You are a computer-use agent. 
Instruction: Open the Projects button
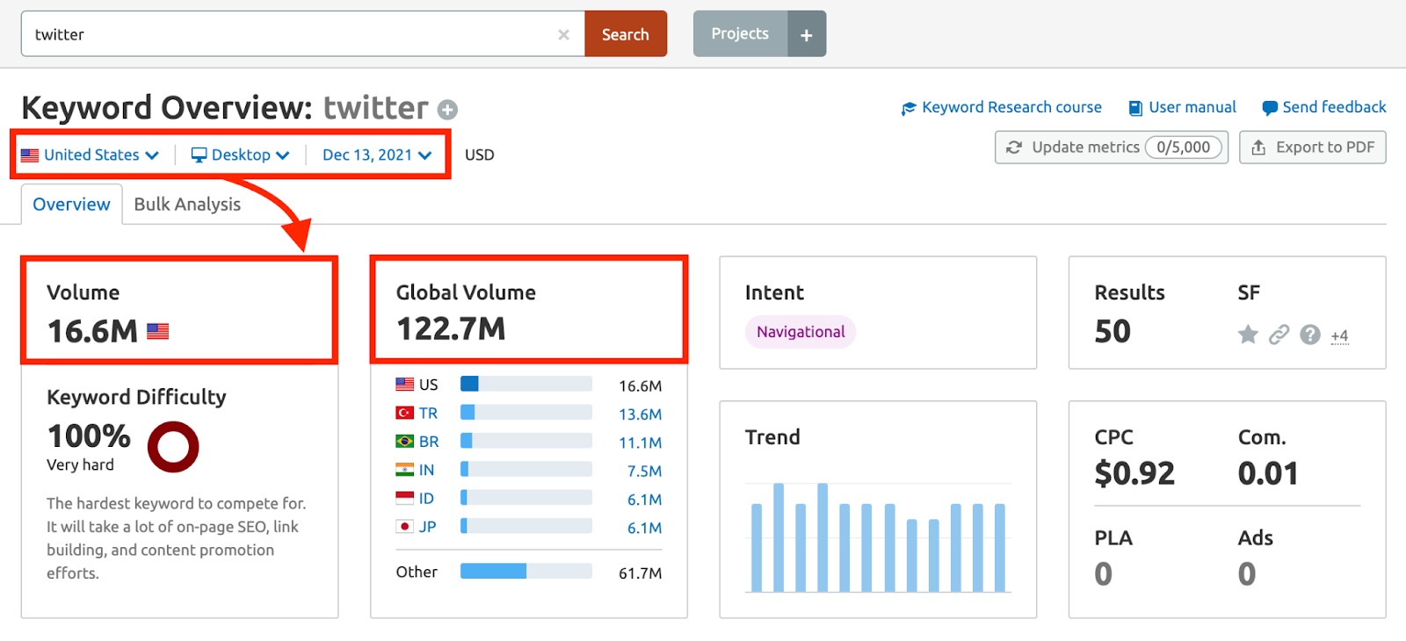pyautogui.click(x=740, y=34)
